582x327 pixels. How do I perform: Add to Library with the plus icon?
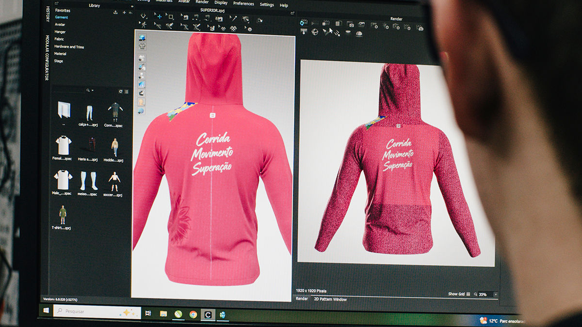click(124, 12)
